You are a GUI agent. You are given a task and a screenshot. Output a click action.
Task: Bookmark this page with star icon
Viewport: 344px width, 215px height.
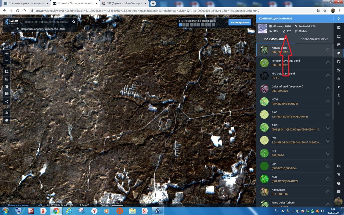[325, 11]
